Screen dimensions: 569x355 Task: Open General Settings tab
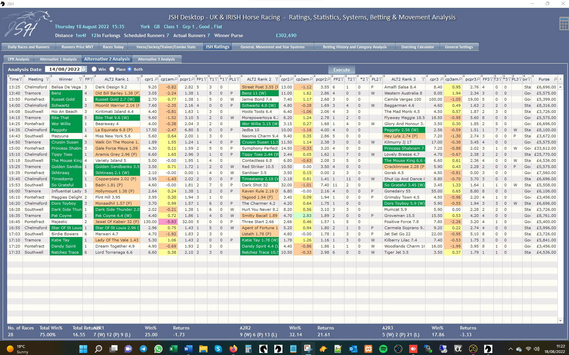pos(459,47)
